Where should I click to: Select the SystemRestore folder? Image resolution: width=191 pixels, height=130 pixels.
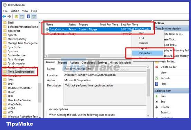[x=17, y=55]
